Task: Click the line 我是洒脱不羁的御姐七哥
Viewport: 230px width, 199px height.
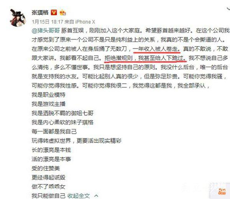Action: (x=62, y=113)
